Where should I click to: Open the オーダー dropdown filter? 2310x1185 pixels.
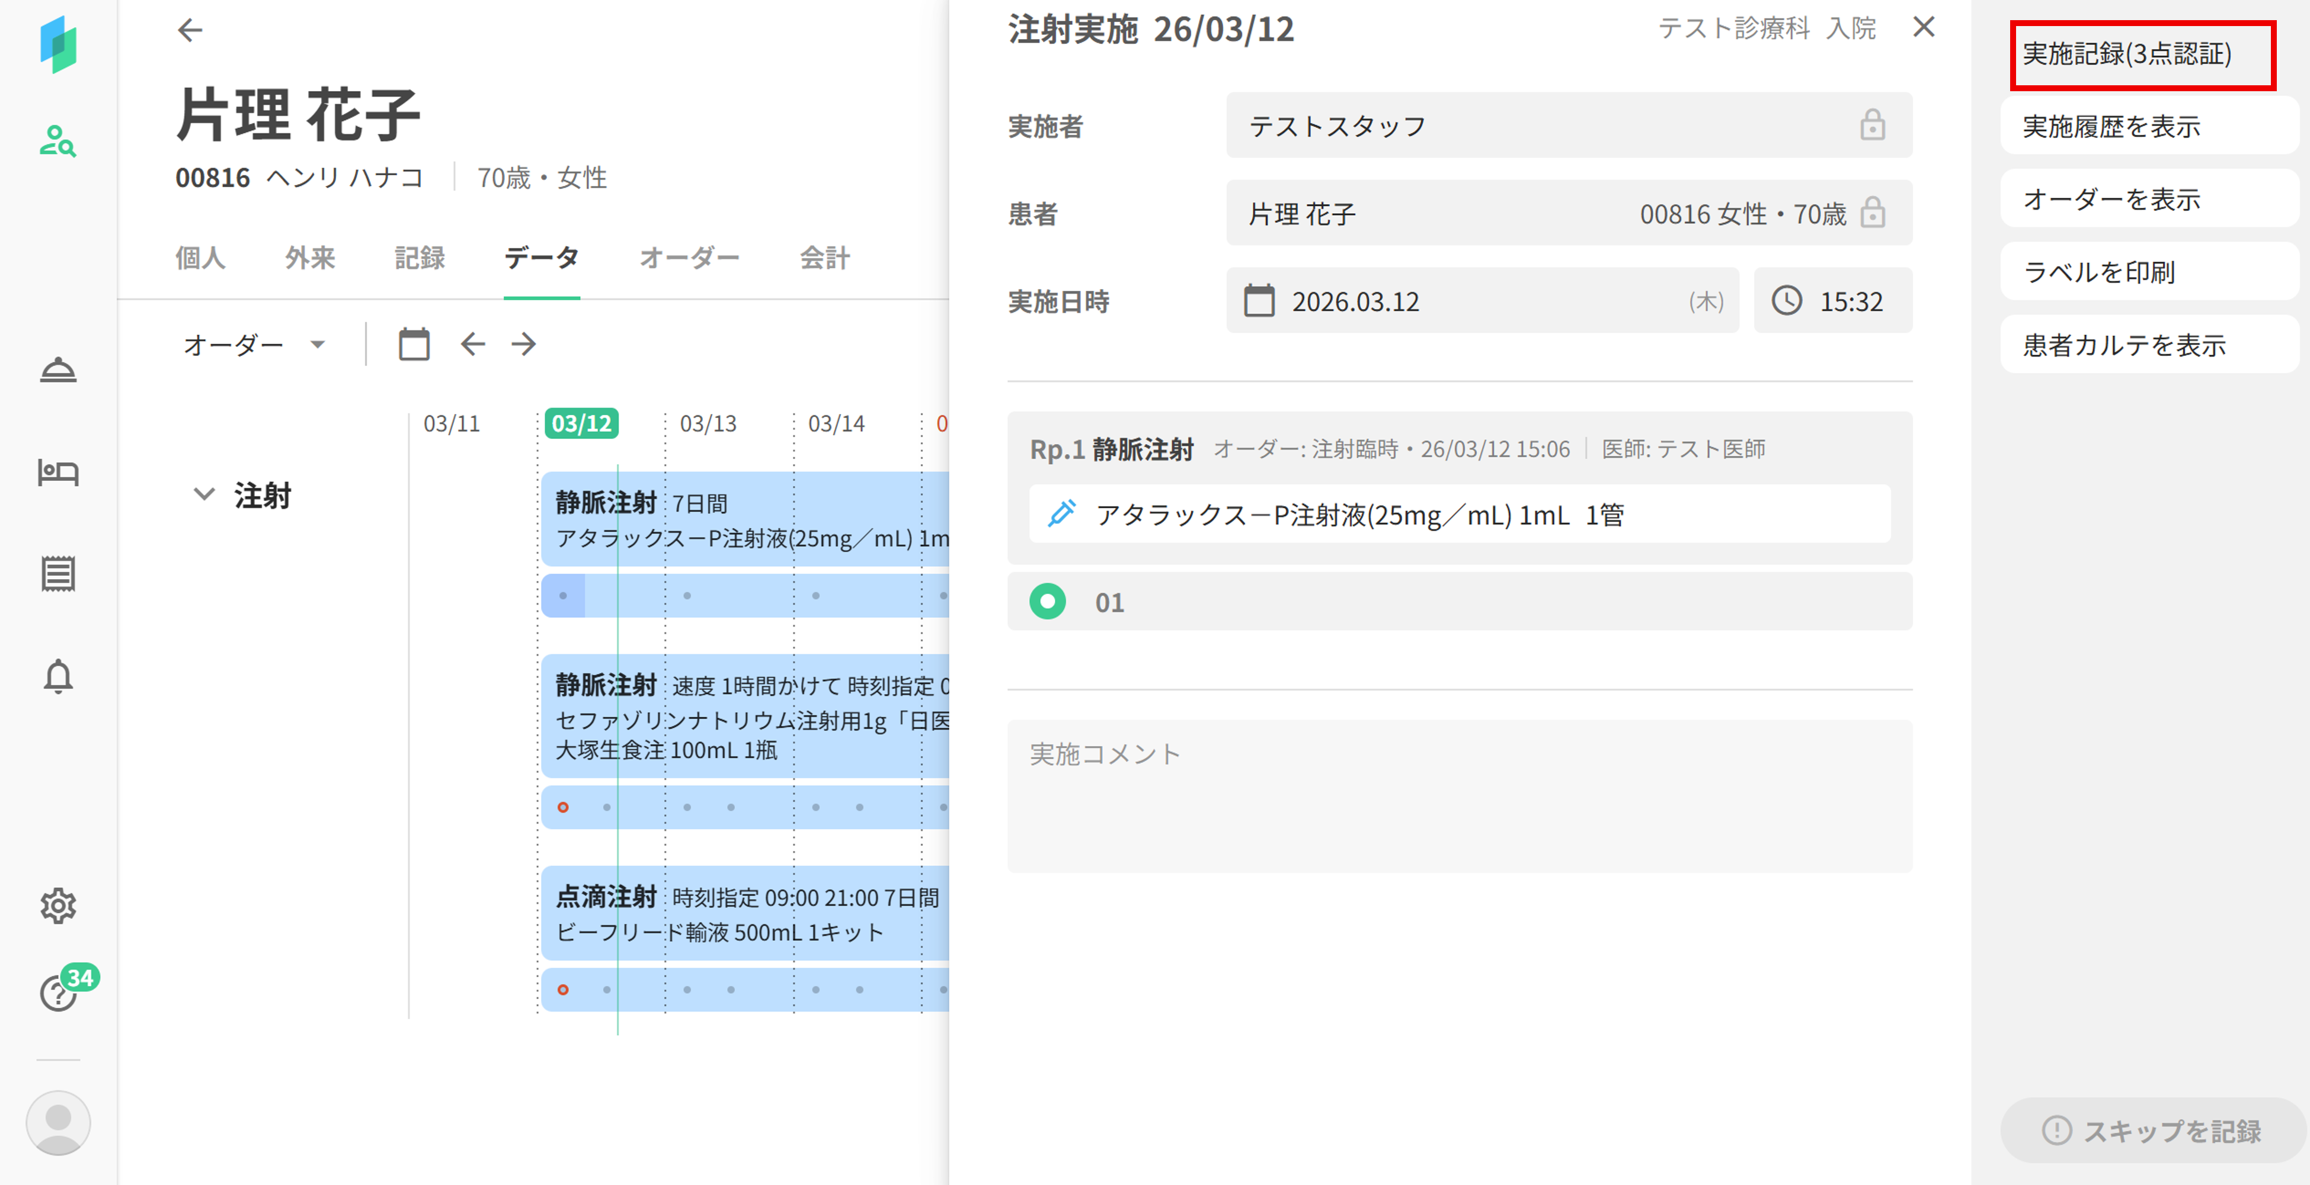pyautogui.click(x=254, y=344)
